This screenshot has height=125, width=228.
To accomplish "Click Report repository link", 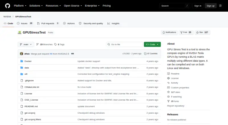I will pyautogui.click(x=176, y=106).
